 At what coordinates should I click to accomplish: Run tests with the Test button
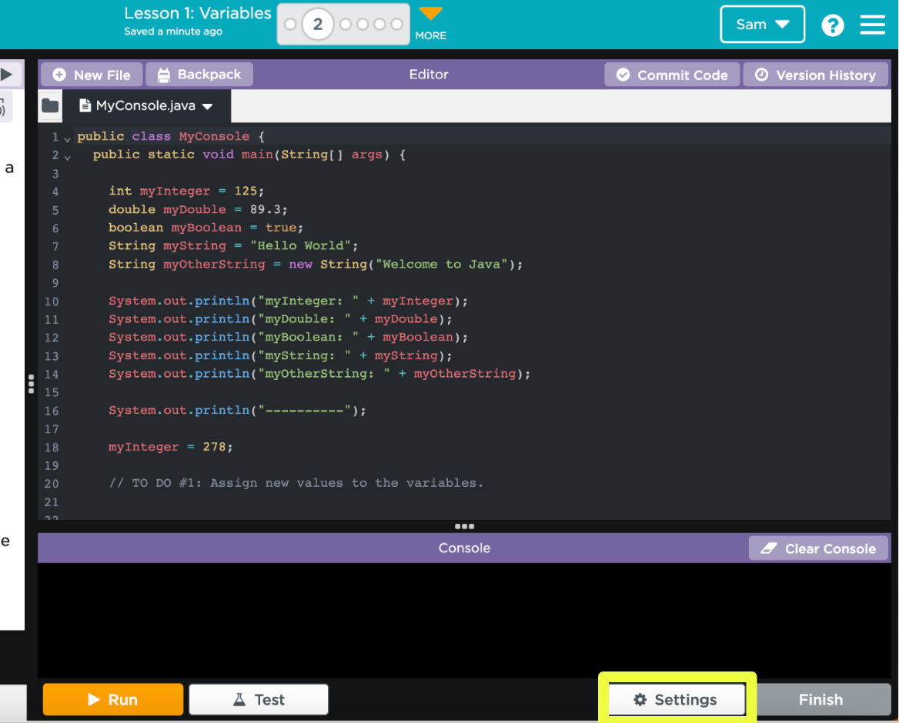click(x=259, y=700)
